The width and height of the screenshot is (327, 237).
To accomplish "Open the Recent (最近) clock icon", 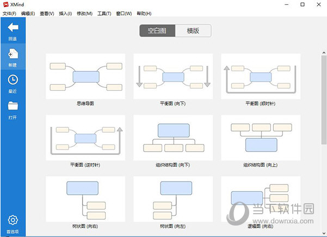I will point(13,80).
